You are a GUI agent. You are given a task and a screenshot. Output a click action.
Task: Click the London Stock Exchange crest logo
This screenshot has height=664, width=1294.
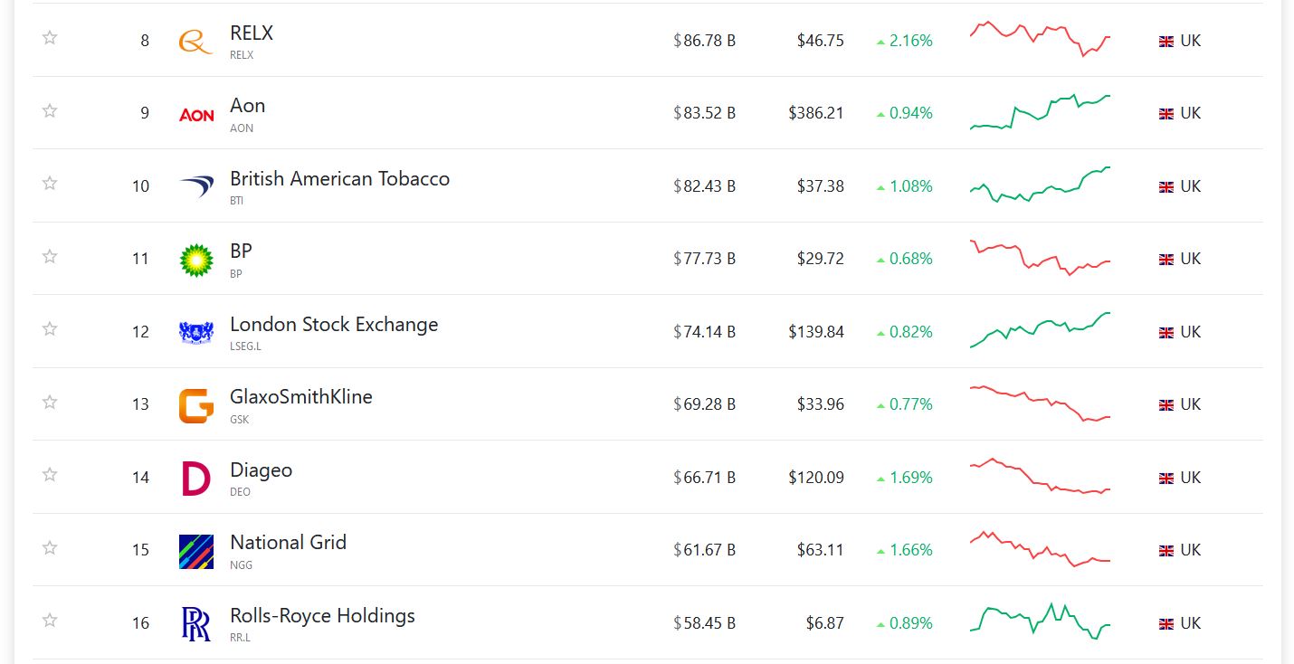click(x=196, y=332)
